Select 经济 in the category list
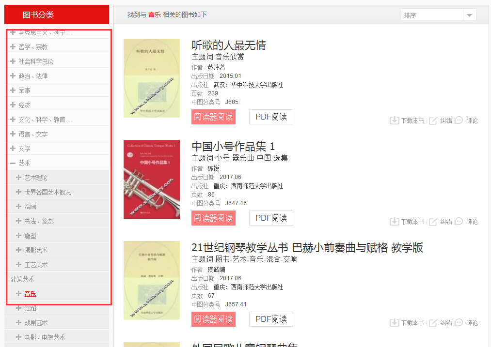Viewport: 491px width, 347px height. coord(24,105)
